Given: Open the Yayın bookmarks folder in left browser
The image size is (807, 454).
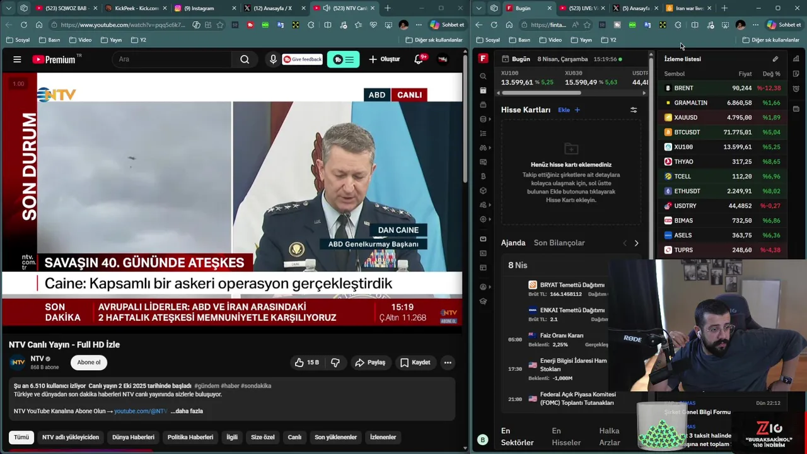Looking at the screenshot, I should [112, 40].
